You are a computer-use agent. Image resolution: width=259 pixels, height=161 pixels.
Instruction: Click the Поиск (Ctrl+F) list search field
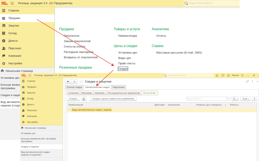[206, 99]
